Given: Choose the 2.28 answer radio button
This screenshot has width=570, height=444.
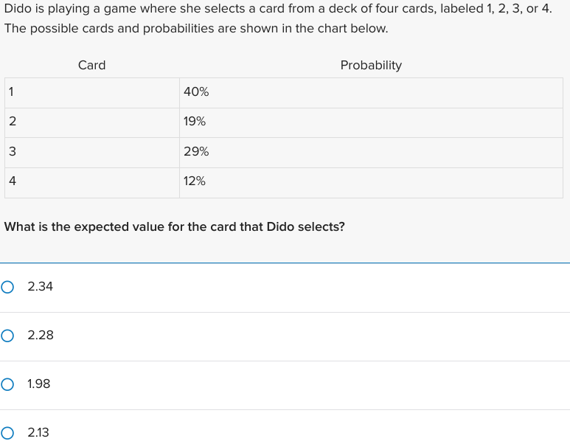Looking at the screenshot, I should (7, 336).
